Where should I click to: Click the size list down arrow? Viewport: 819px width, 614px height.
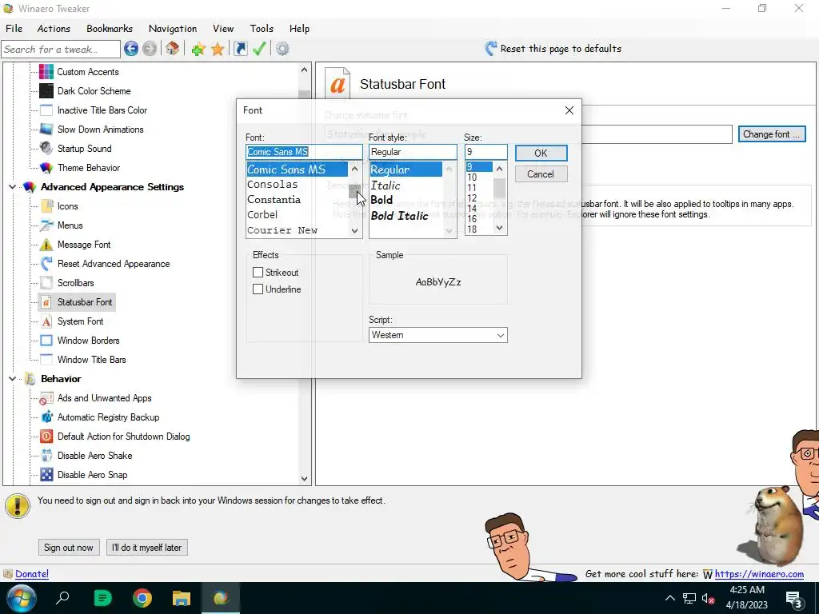499,228
